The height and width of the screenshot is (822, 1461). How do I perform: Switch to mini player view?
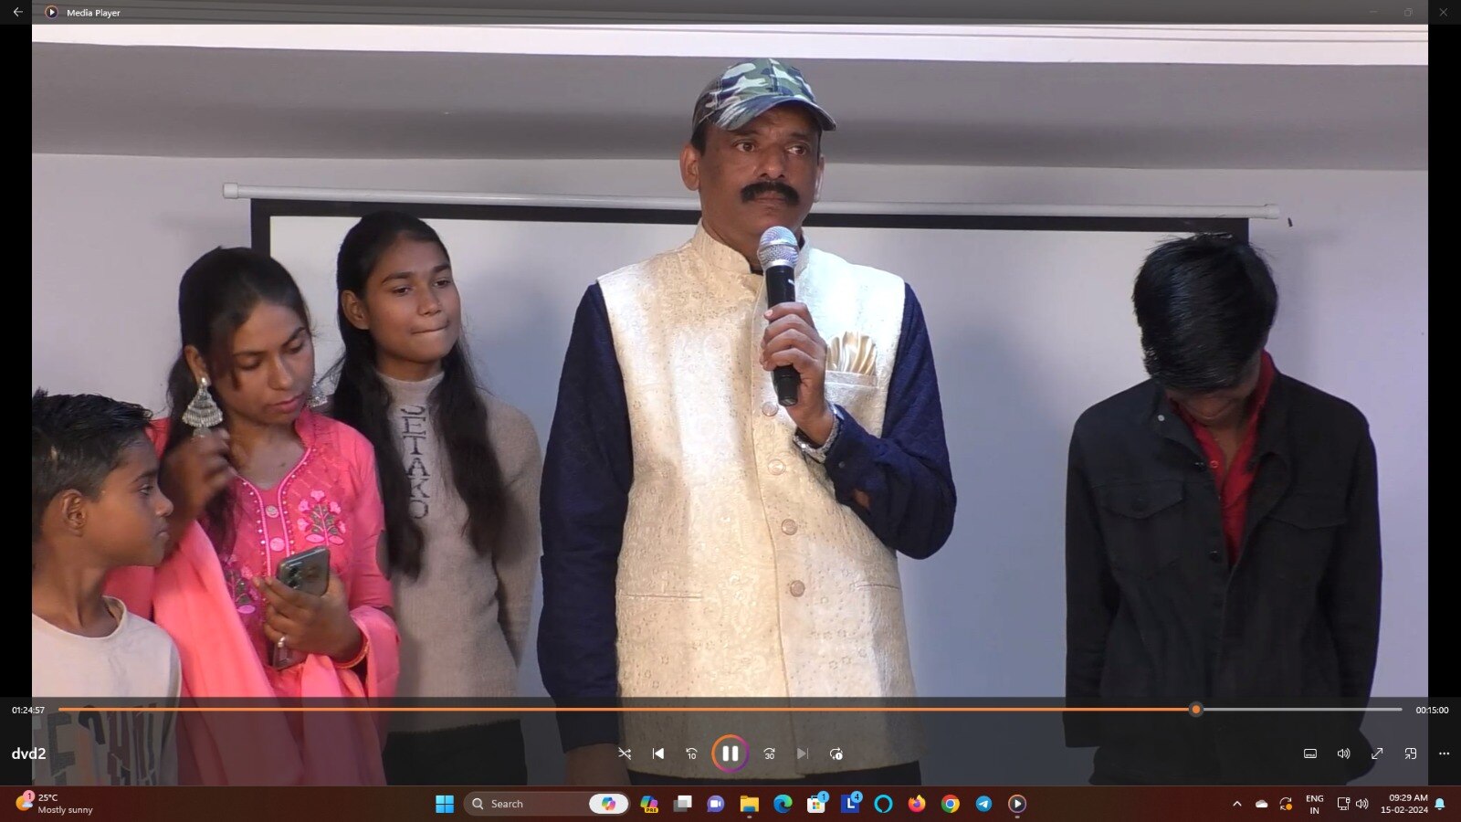pos(1411,753)
